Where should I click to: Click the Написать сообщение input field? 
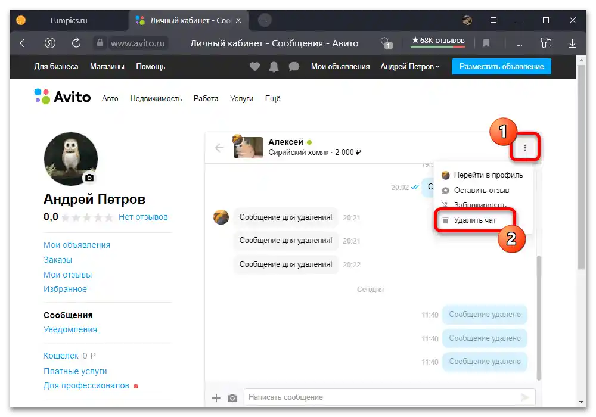[389, 397]
